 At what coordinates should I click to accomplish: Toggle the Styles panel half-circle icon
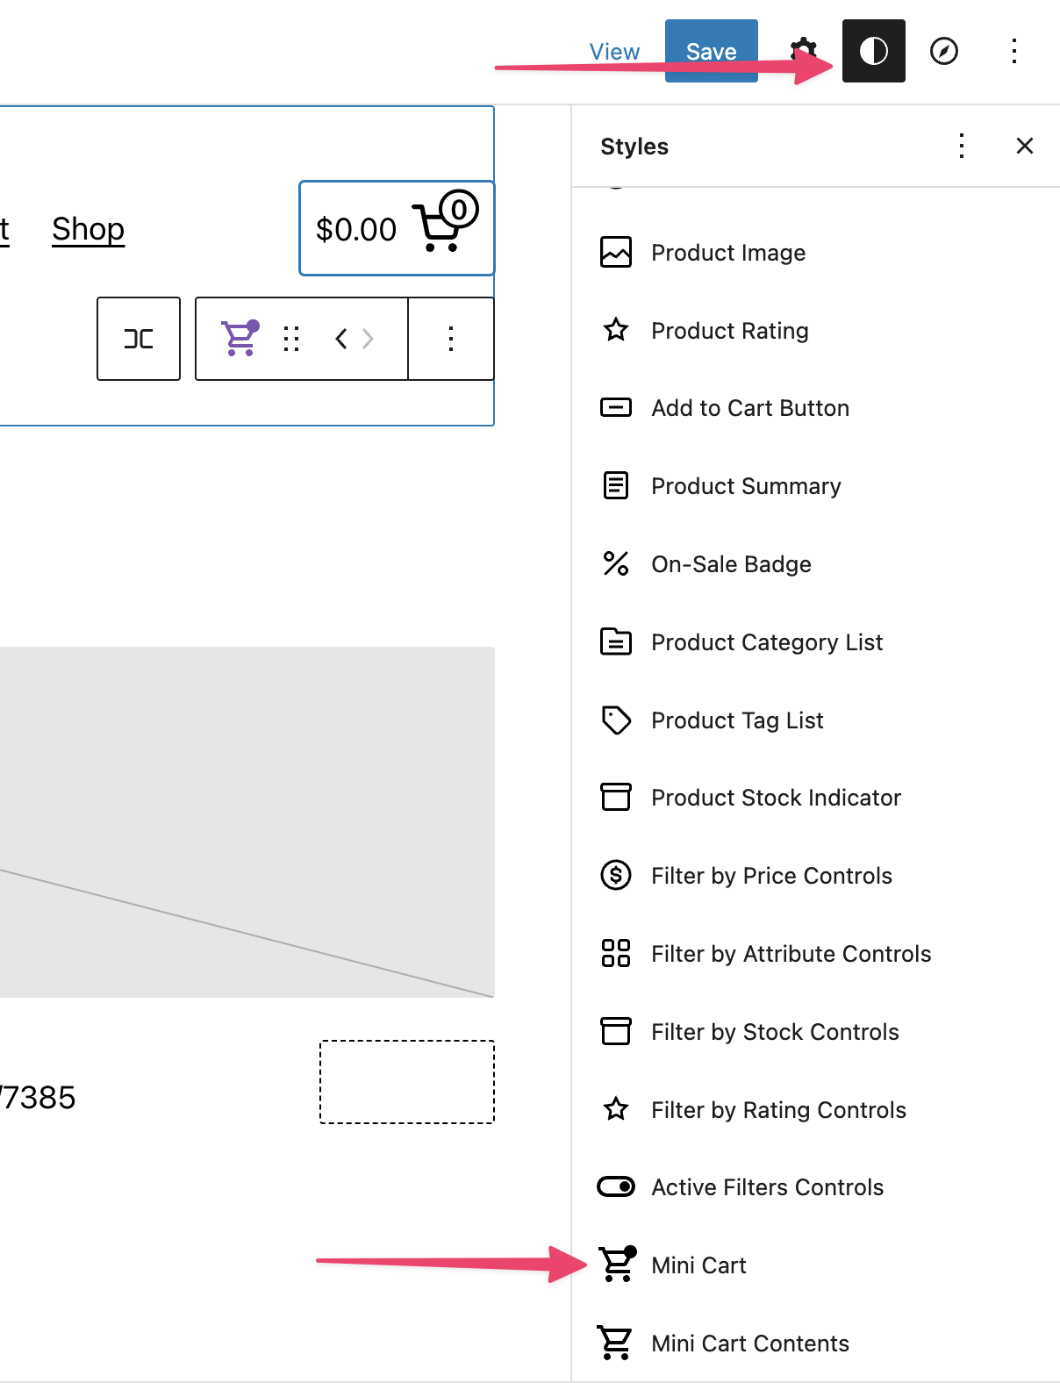873,51
